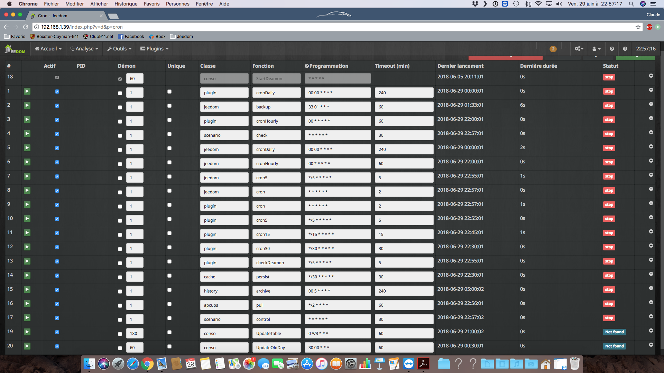This screenshot has width=664, height=373.
Task: Click the backup function link row 2
Action: click(x=276, y=107)
